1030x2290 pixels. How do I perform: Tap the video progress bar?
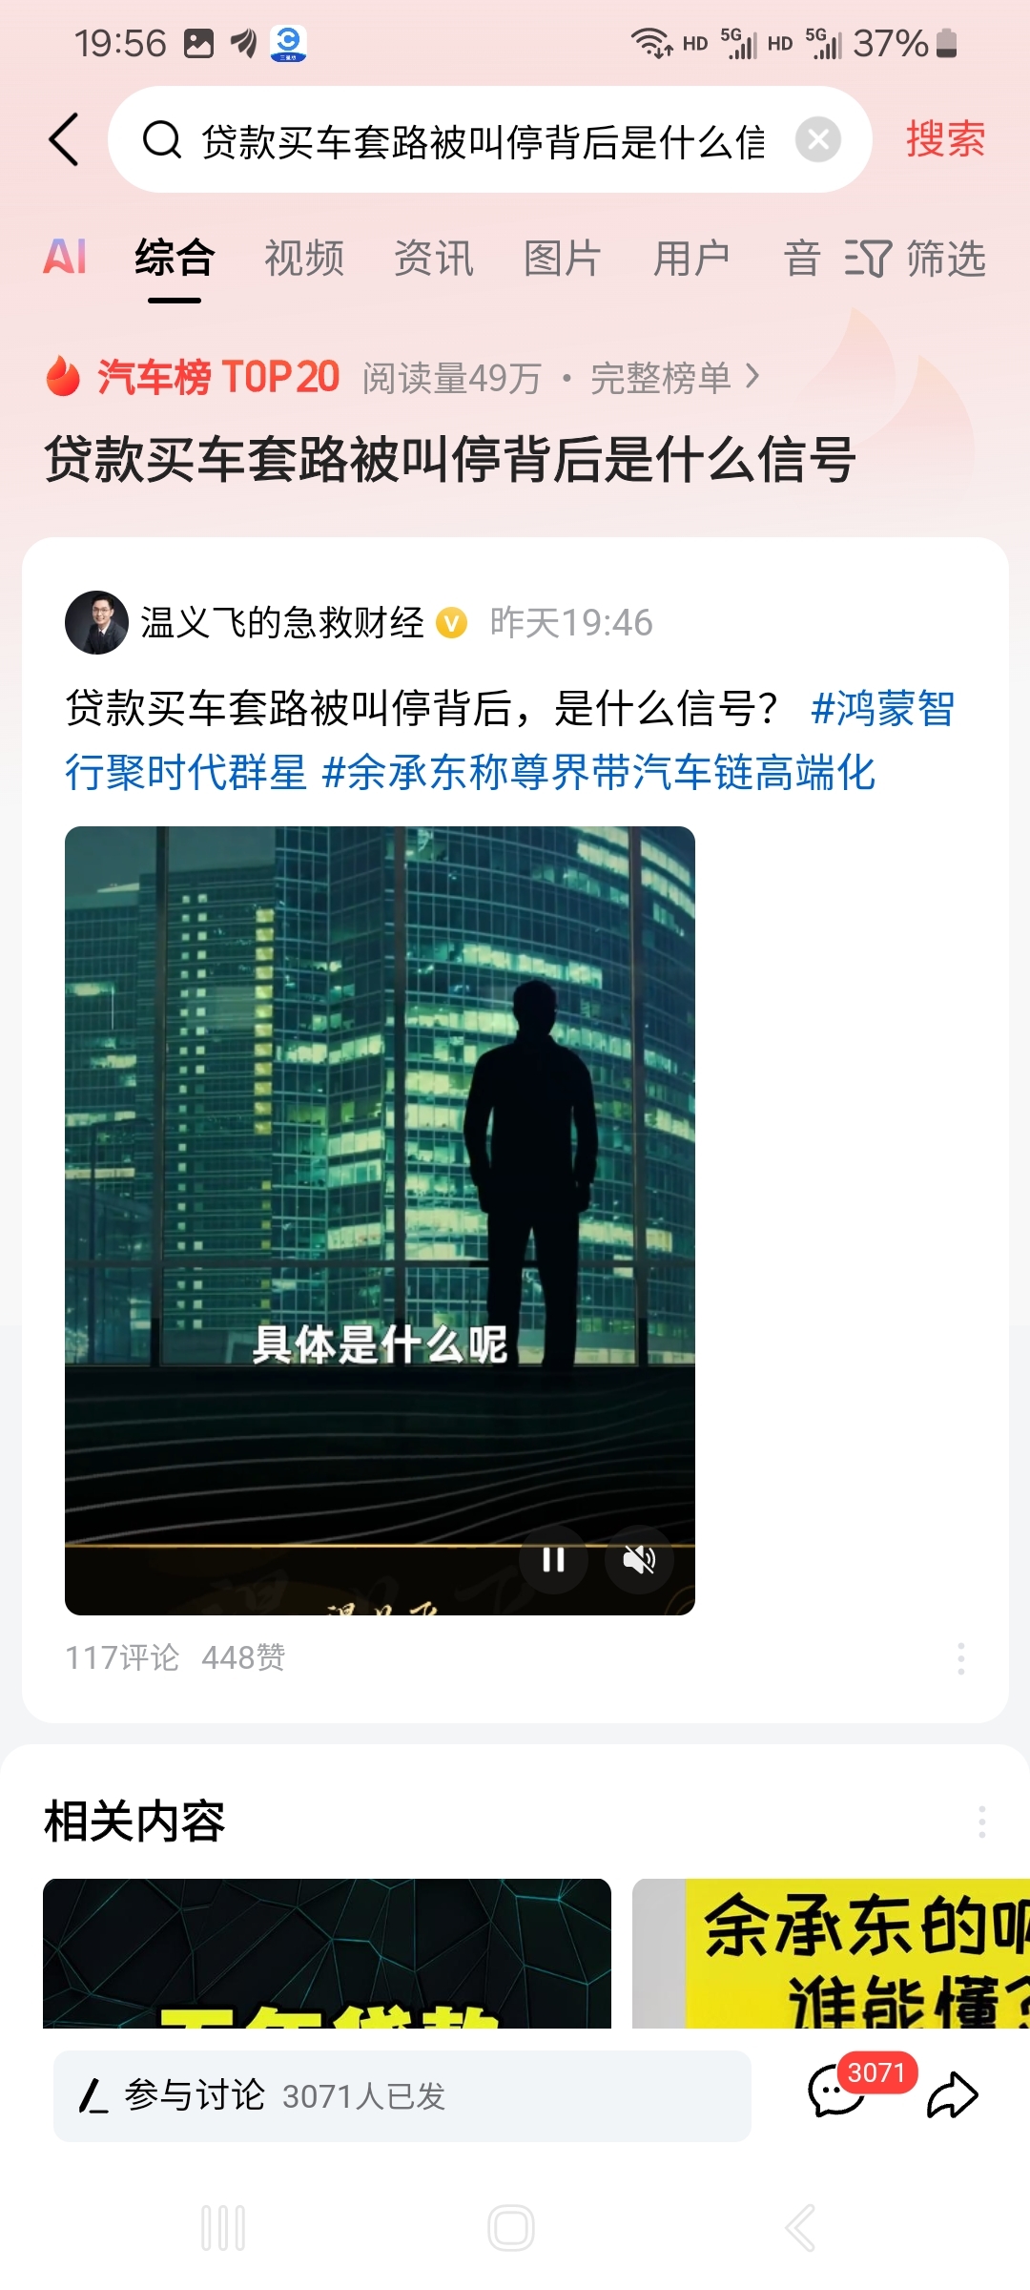click(380, 1545)
